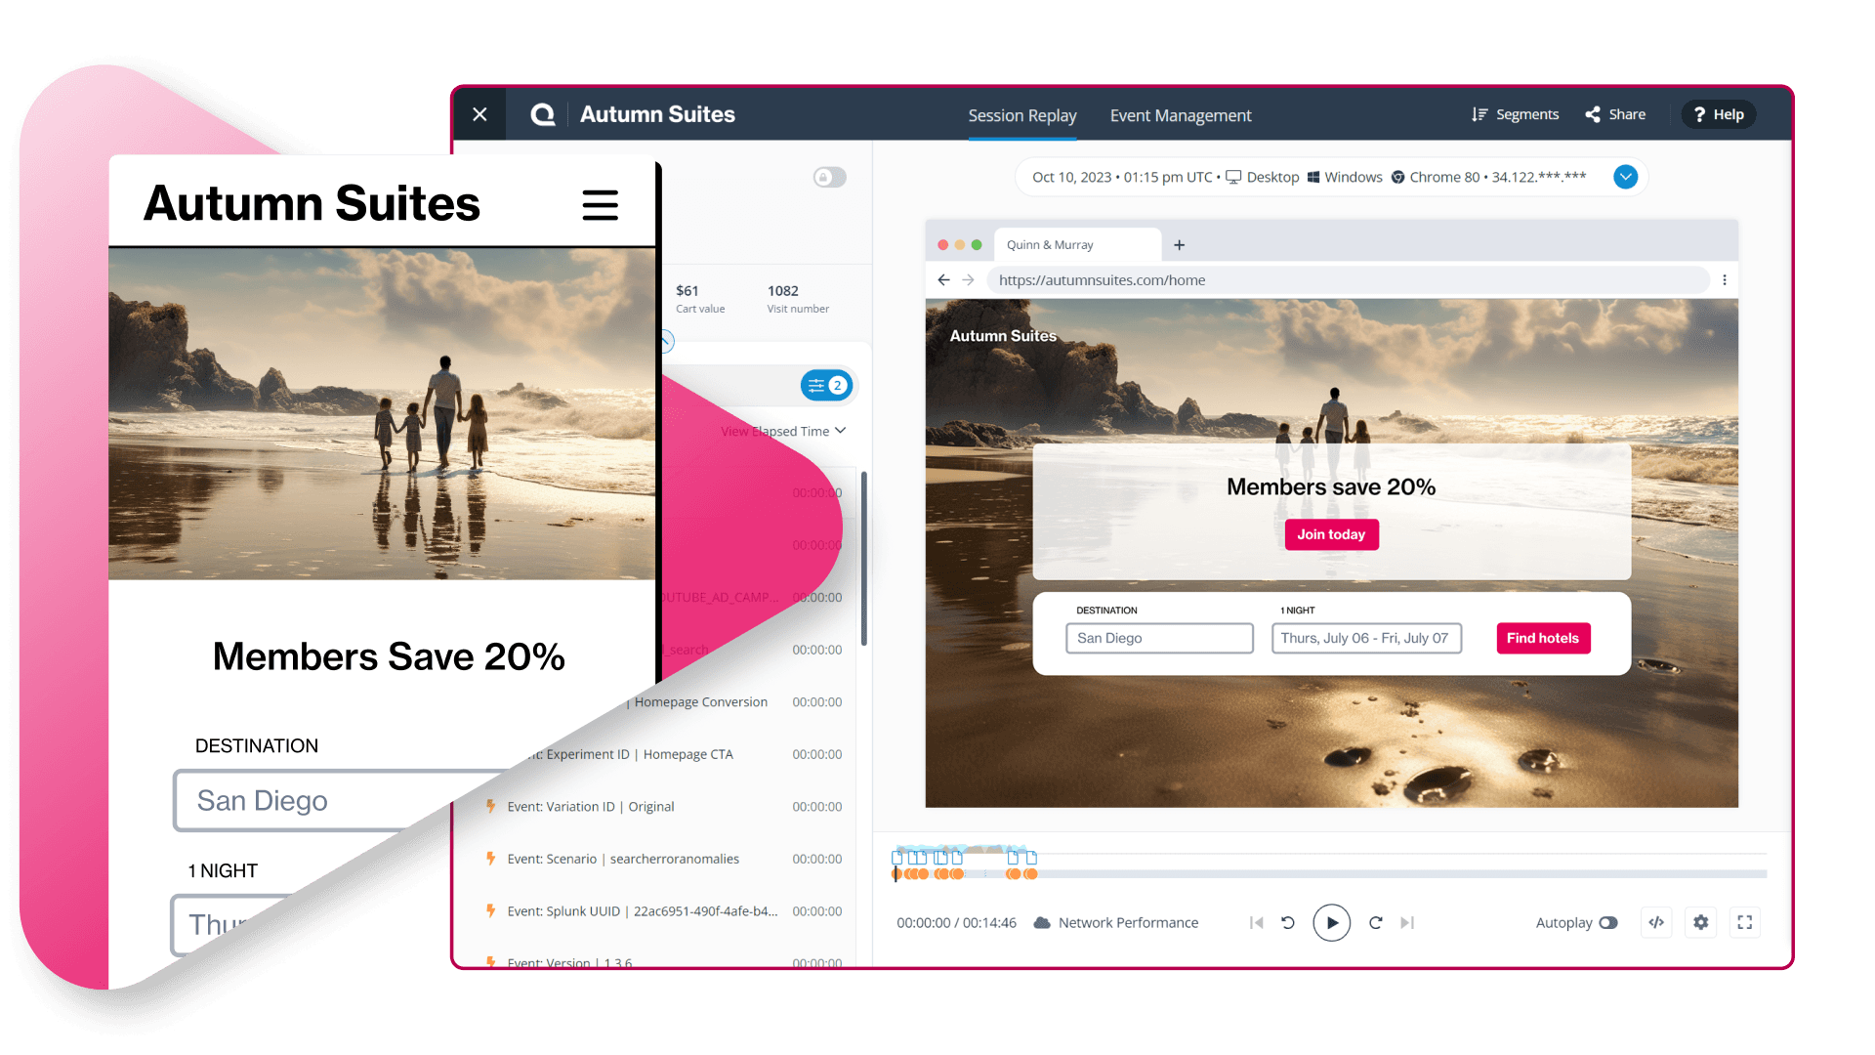
Task: Open the Event Management tab
Action: point(1180,114)
